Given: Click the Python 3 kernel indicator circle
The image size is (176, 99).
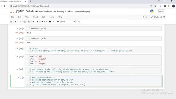Looking at the screenshot, I should coord(164,17).
